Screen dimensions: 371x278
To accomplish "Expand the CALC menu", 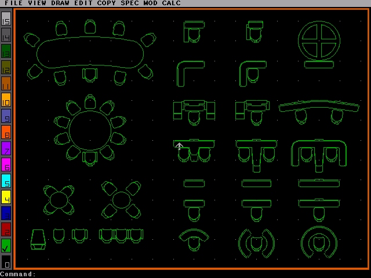I will pyautogui.click(x=171, y=3).
